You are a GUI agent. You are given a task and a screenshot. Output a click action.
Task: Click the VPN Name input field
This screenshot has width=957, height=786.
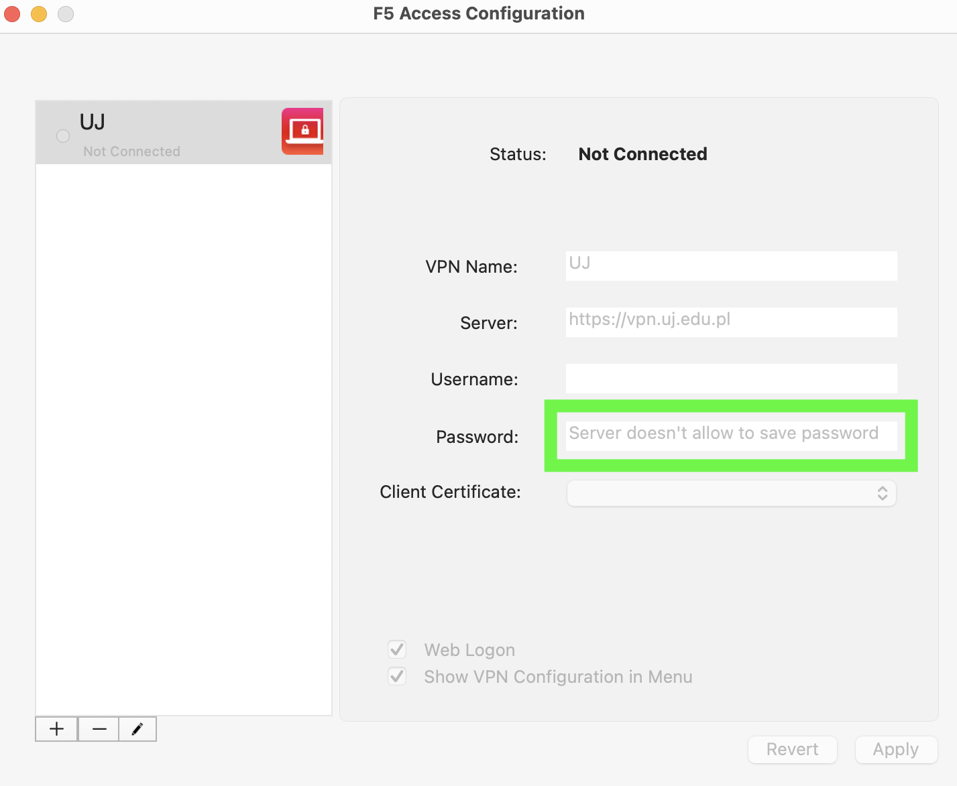click(x=732, y=266)
